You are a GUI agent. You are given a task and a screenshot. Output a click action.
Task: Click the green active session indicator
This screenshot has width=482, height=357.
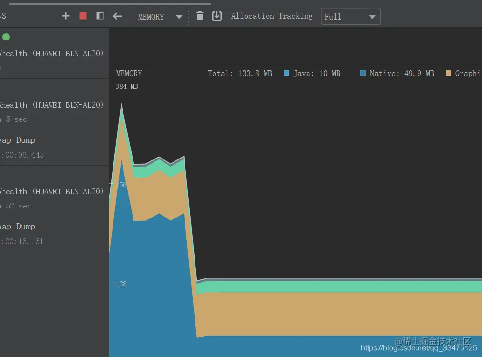(5, 37)
